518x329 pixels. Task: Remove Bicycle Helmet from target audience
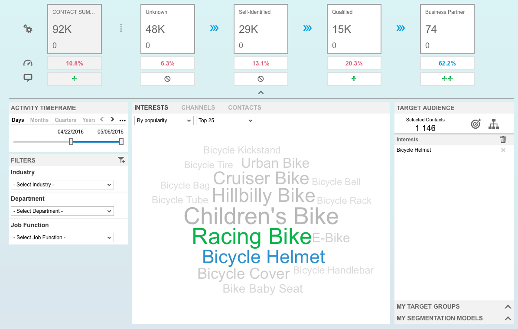(503, 150)
